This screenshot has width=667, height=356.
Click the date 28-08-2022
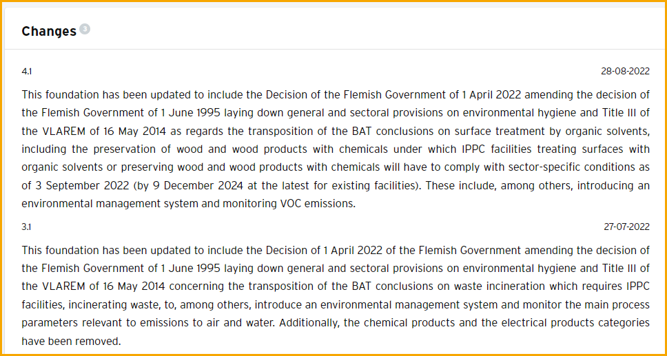tap(626, 72)
